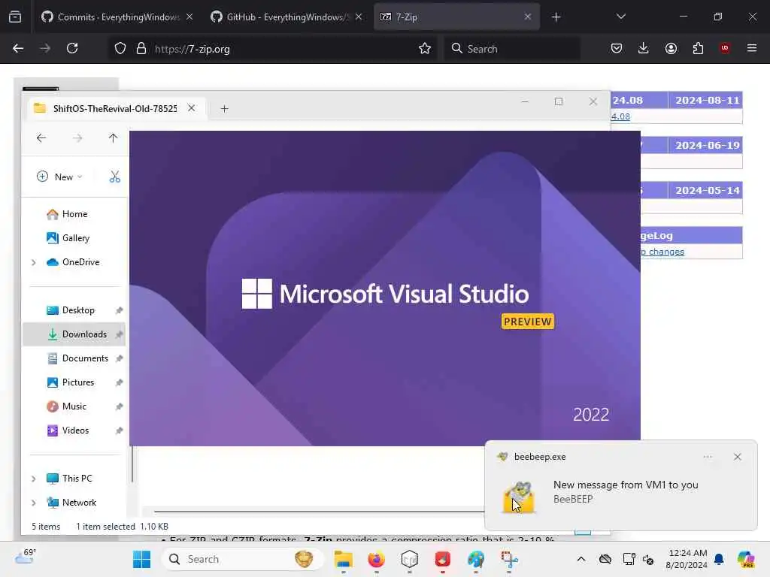
Task: Open Music quick access folder
Action: (74, 406)
